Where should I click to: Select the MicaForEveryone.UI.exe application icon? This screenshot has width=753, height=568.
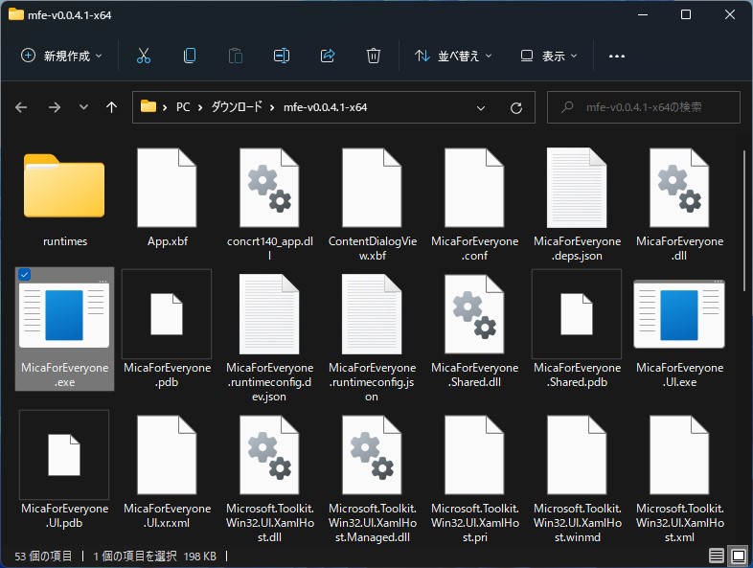click(679, 315)
